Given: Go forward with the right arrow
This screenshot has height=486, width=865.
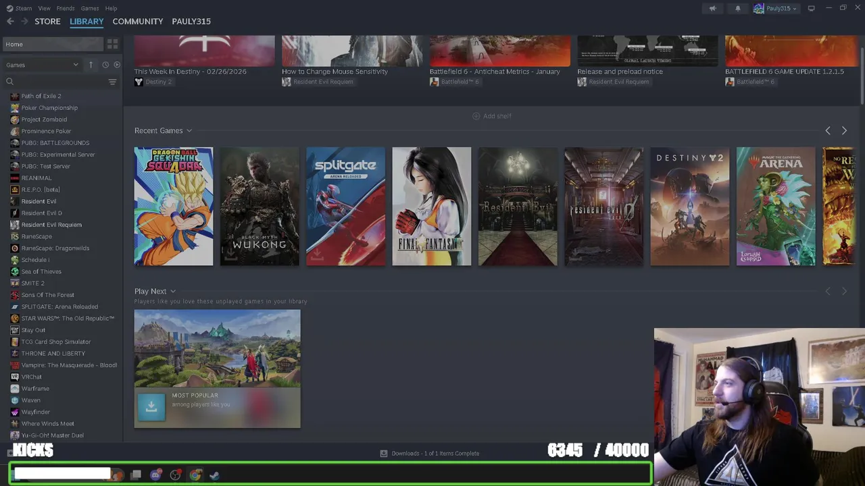Looking at the screenshot, I should click(25, 22).
